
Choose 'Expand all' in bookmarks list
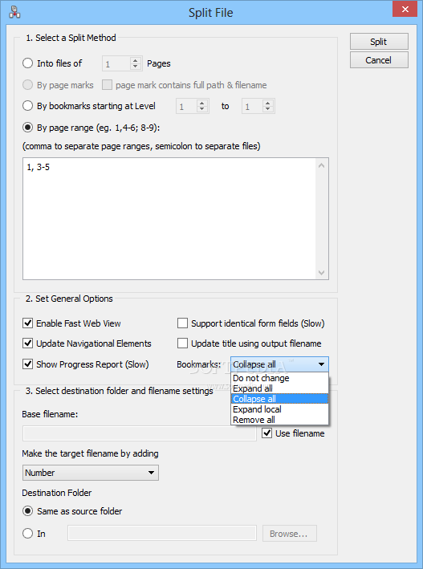[279, 388]
